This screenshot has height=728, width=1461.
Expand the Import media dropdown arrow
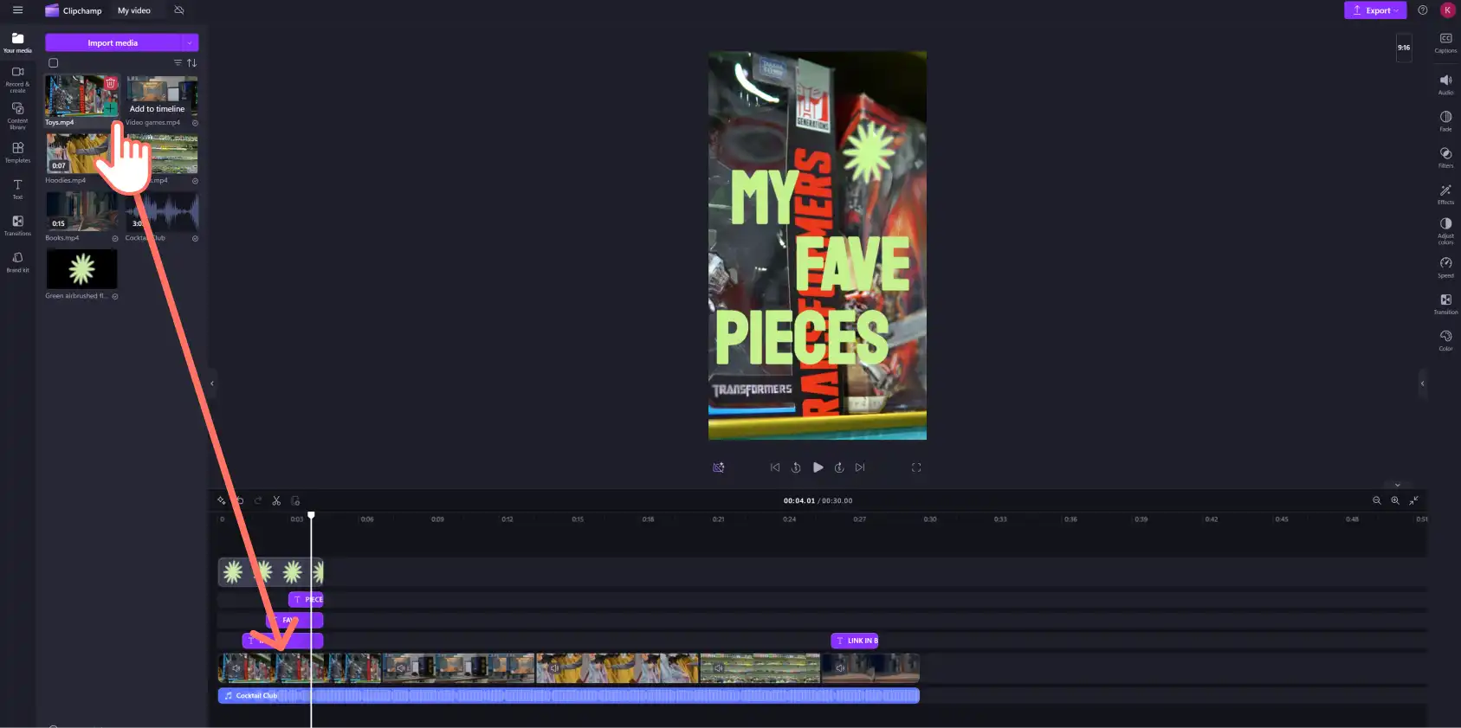[x=190, y=42]
